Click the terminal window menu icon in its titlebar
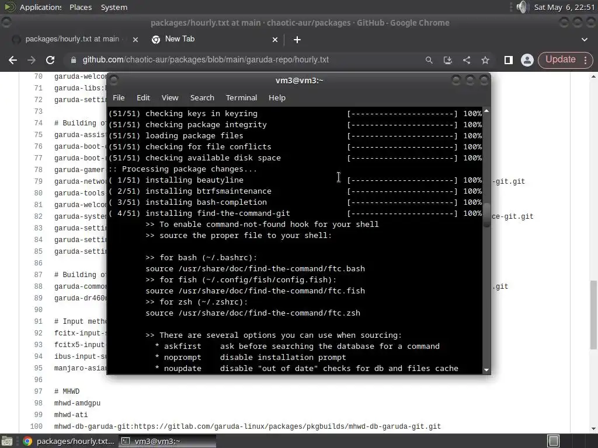The height and width of the screenshot is (448, 598). tap(113, 80)
